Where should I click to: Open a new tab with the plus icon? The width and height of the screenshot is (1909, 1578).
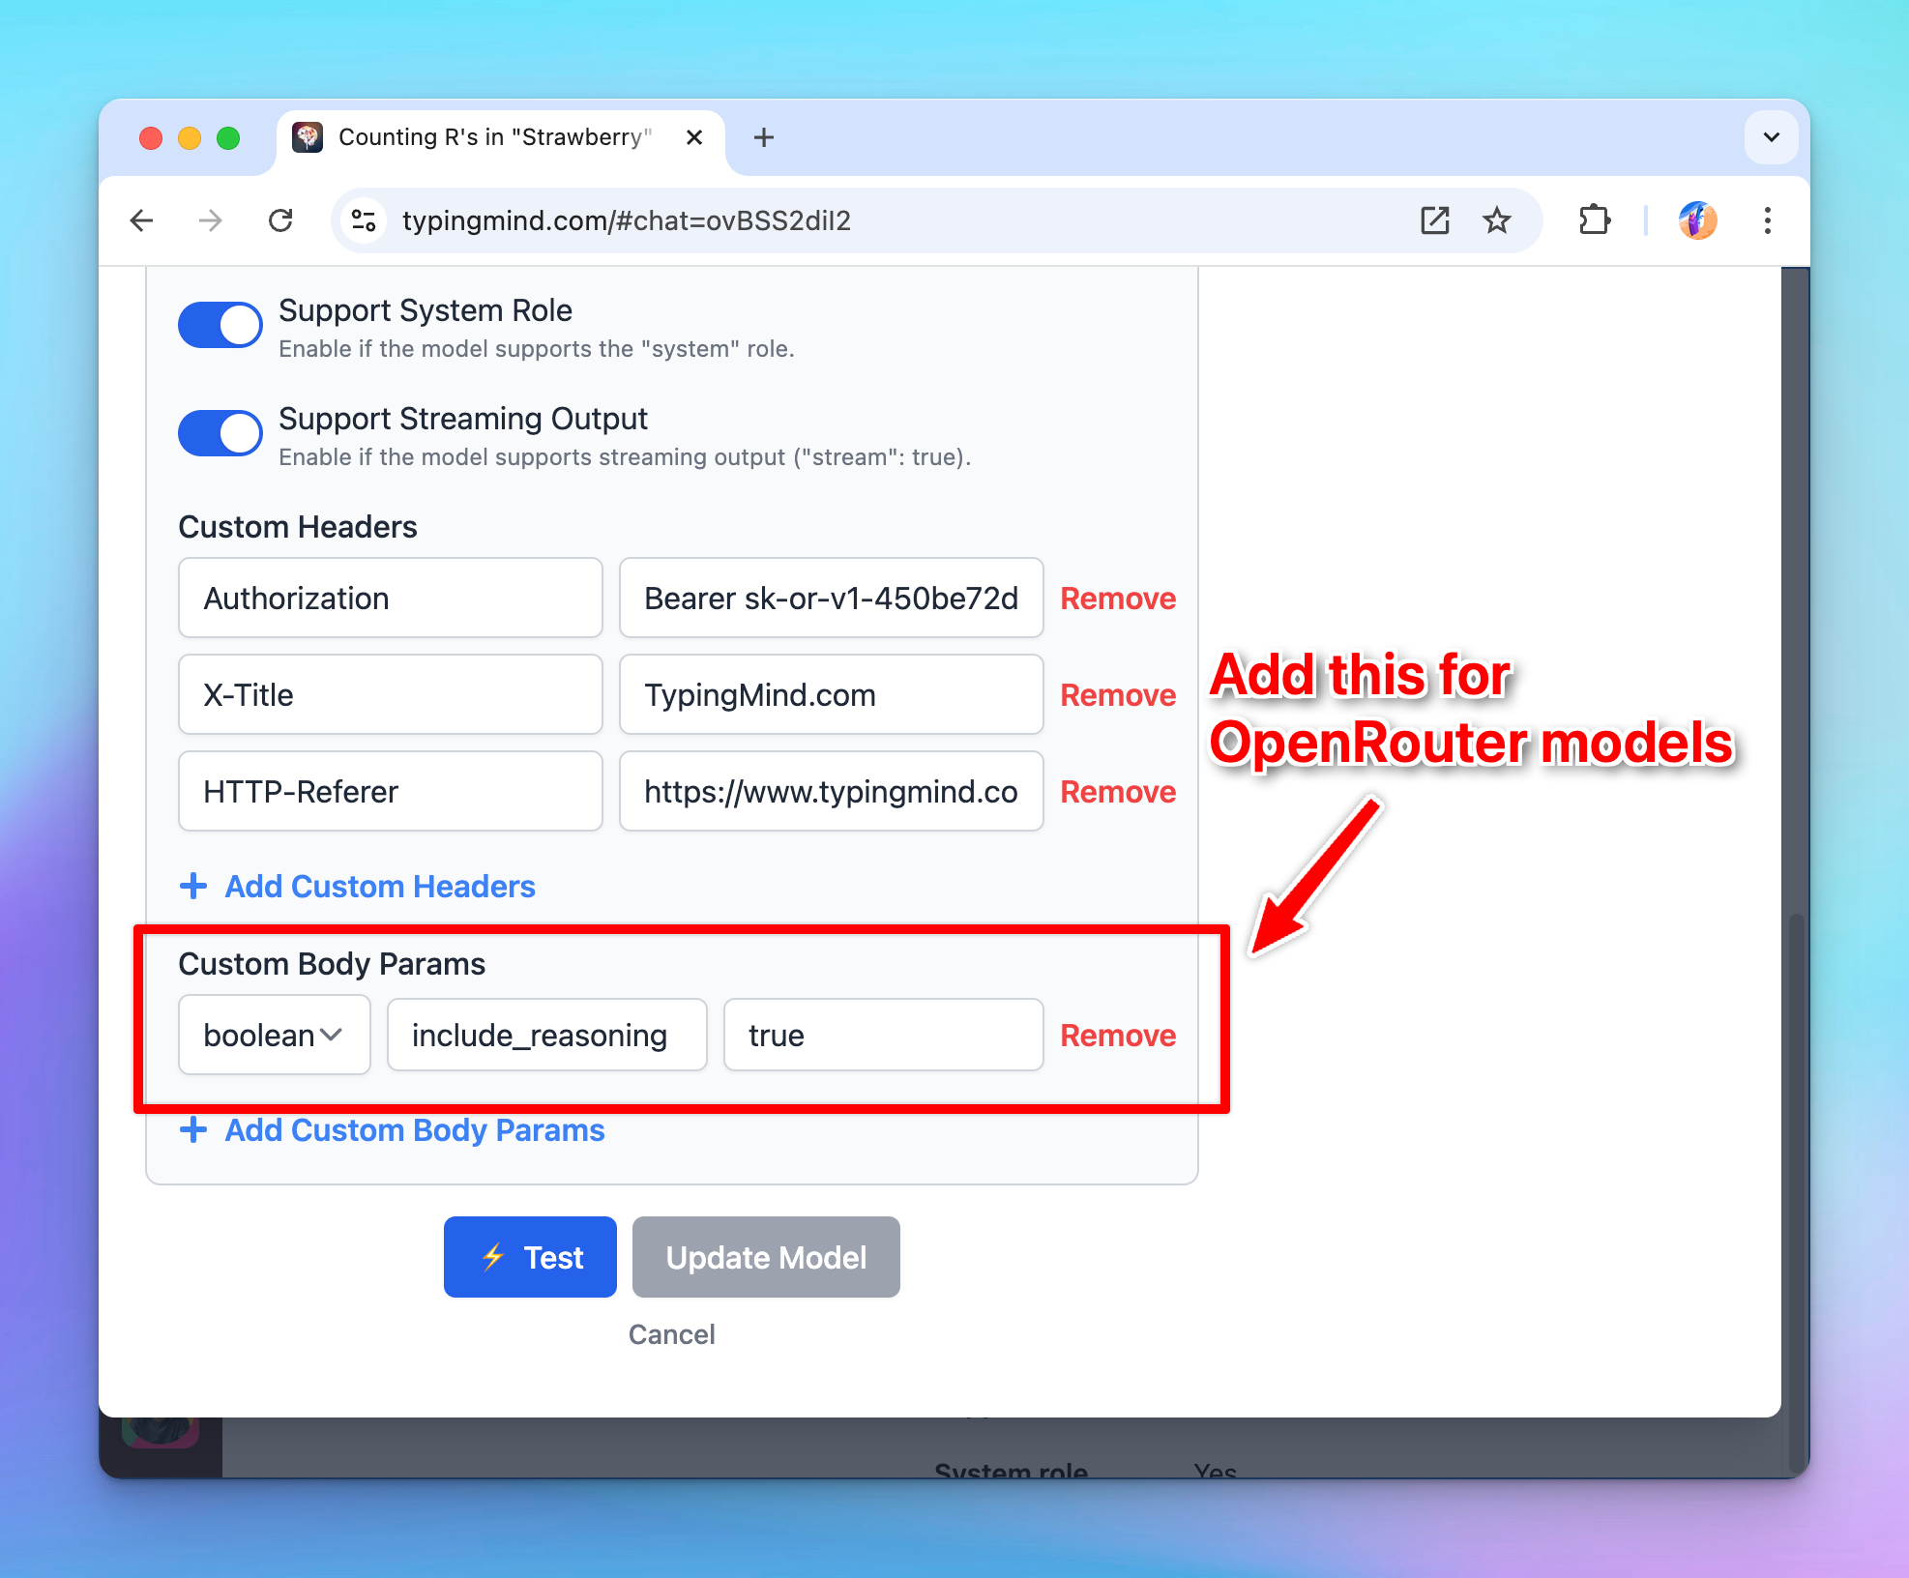point(763,137)
